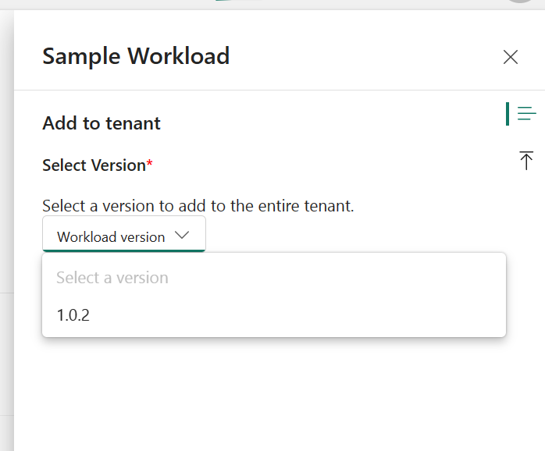Select version 1.0.2 from the list
This screenshot has height=451, width=545.
coord(73,315)
